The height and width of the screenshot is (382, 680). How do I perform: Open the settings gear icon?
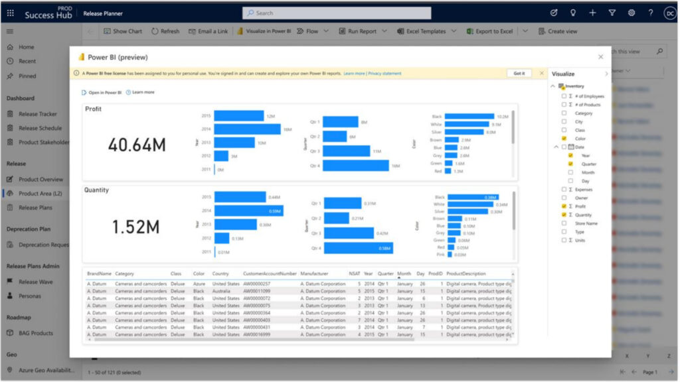[x=632, y=13]
